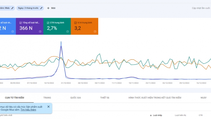Add a new filter with 'Mới'
The image size is (211, 119).
point(51,8)
